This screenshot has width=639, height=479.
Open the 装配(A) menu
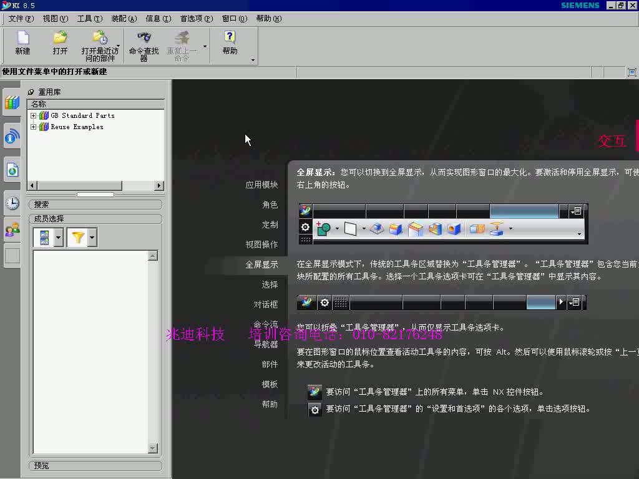click(x=124, y=19)
